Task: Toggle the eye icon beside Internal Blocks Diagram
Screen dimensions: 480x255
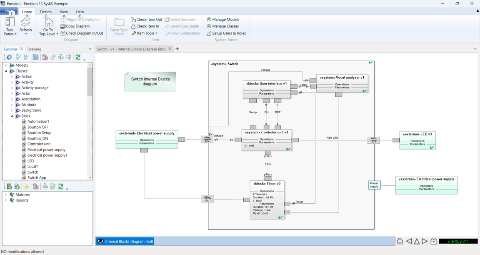Action: (x=100, y=241)
